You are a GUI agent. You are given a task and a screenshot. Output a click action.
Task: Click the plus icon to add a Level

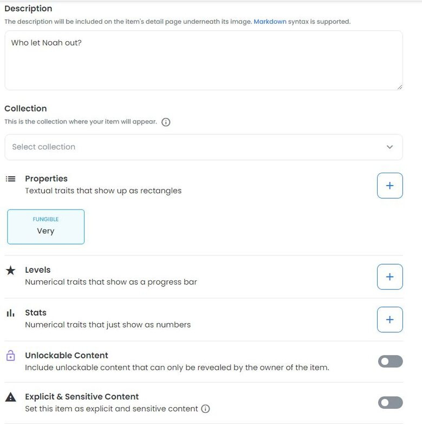(x=389, y=276)
